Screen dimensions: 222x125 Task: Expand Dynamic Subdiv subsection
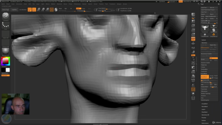click(206, 62)
